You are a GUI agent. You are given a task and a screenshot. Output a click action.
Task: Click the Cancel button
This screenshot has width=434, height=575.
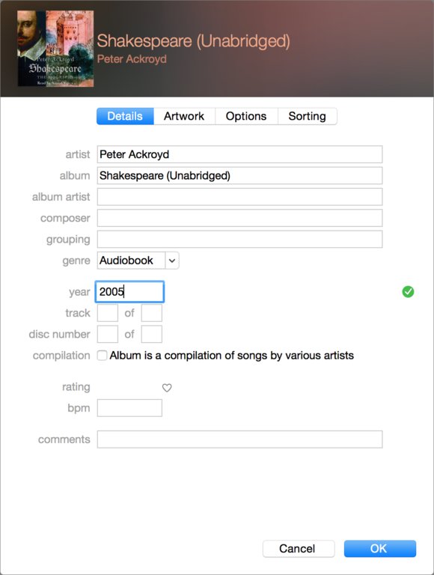coord(299,549)
